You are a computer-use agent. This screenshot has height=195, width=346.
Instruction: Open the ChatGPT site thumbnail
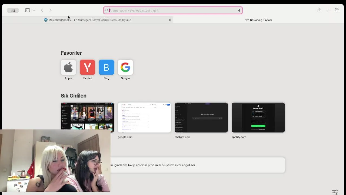(x=201, y=118)
